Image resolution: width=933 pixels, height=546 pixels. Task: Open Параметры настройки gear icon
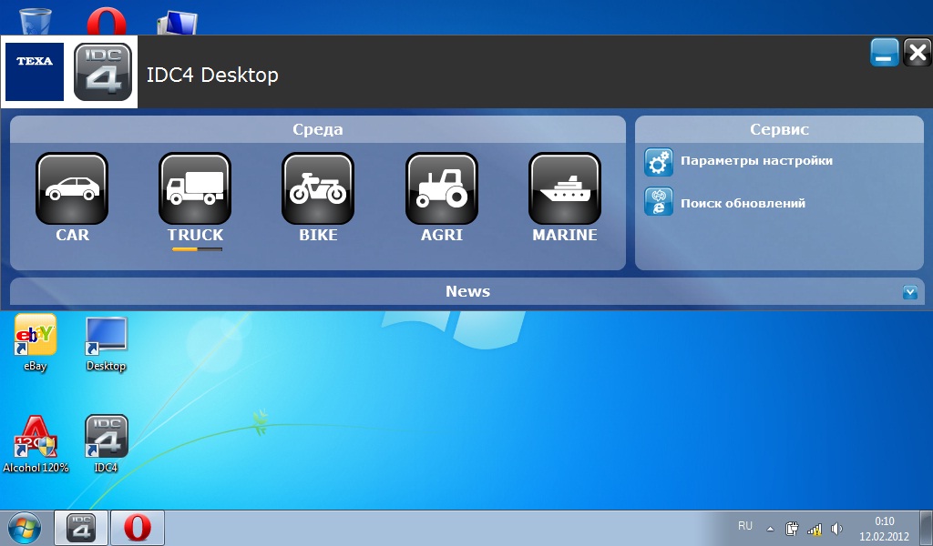(659, 162)
